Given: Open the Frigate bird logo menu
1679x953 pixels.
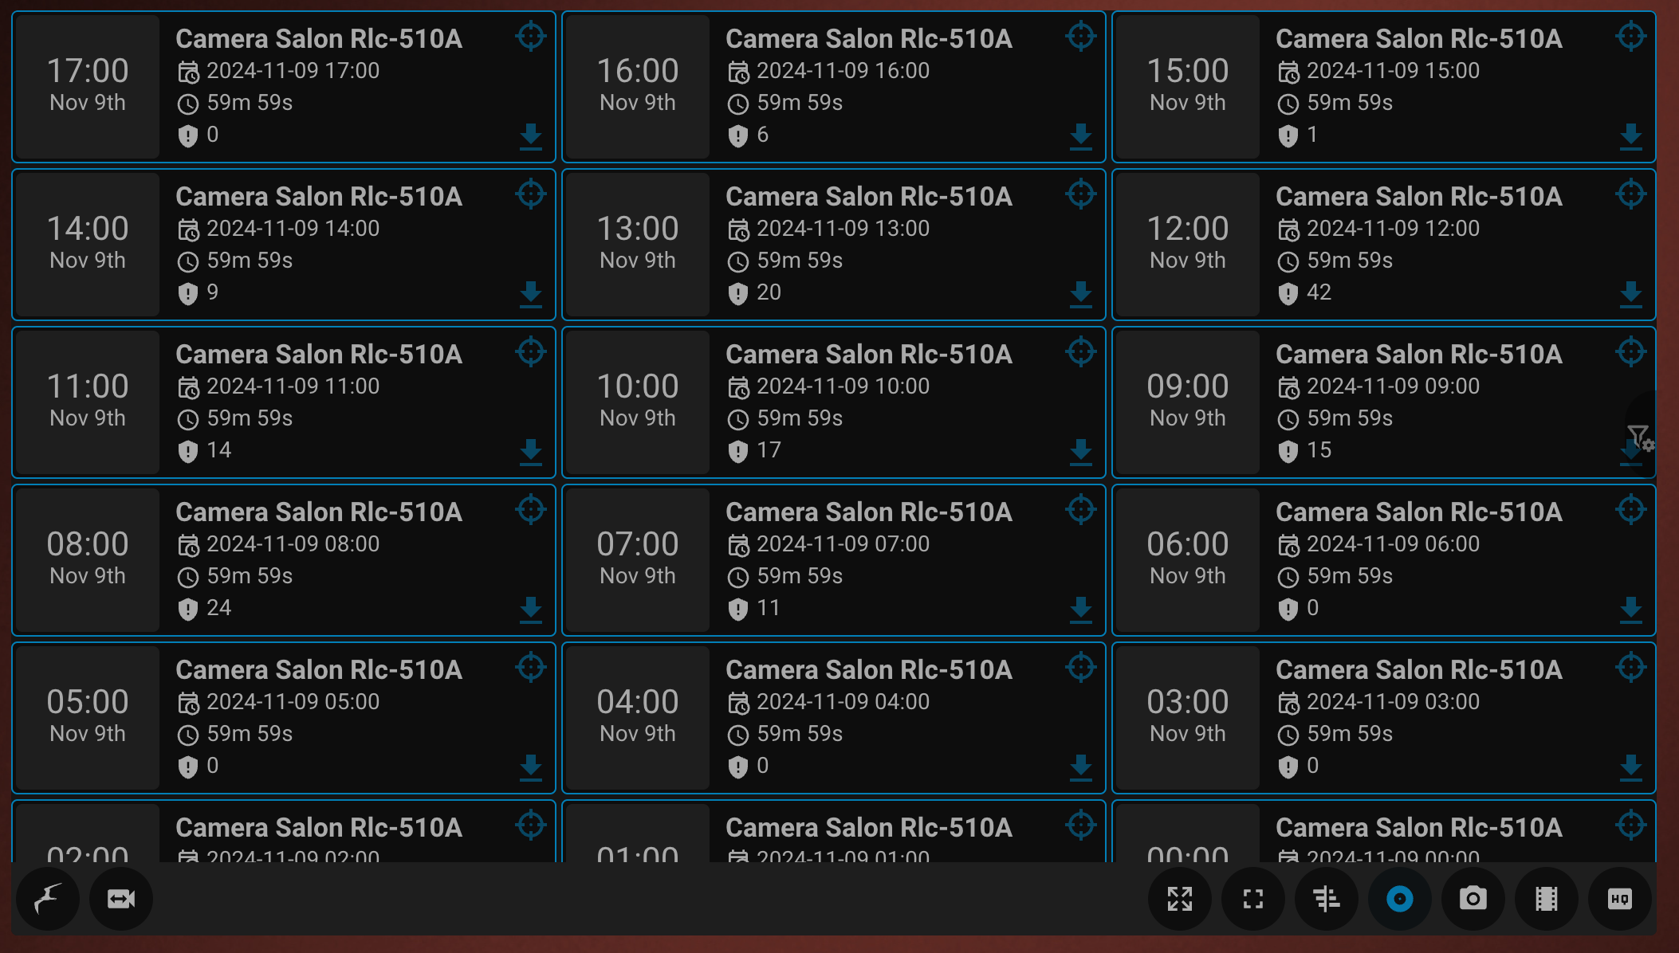Looking at the screenshot, I should (x=48, y=899).
